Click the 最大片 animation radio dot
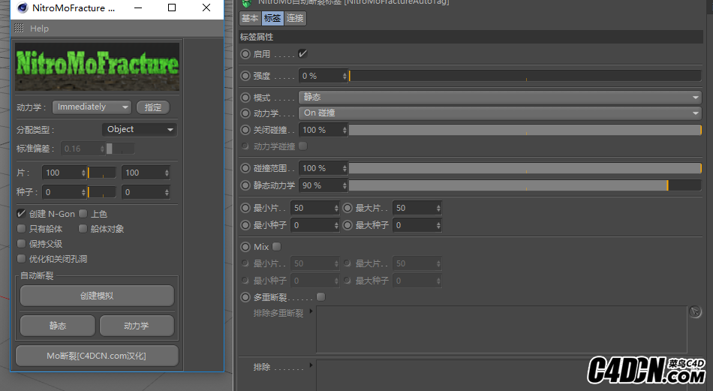 tap(347, 208)
